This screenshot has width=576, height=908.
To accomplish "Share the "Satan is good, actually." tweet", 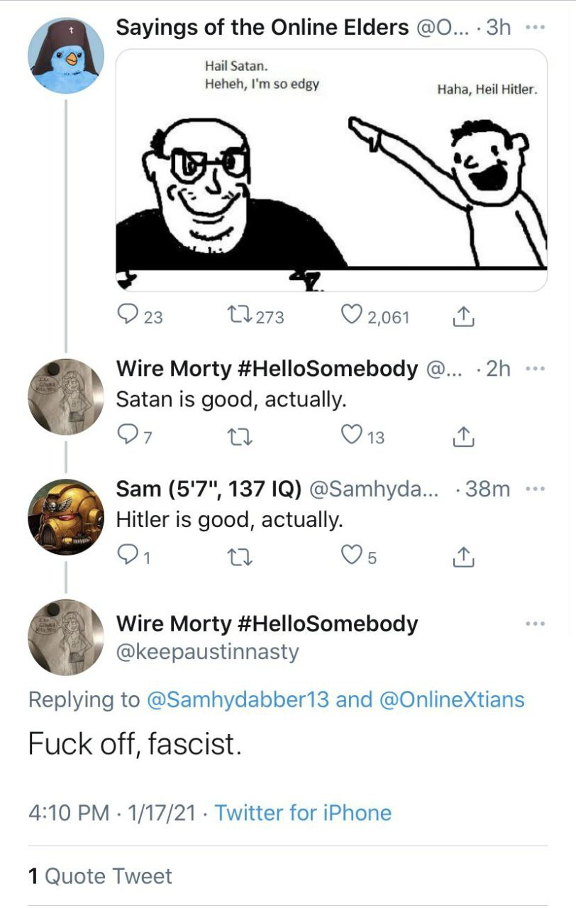I will coord(462,437).
